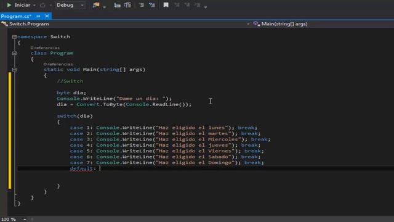Collapse the namespace Switch block

pyautogui.click(x=14, y=37)
